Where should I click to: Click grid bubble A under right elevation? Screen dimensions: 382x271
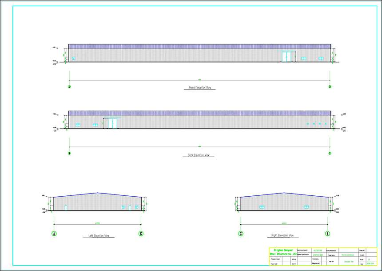328,233
